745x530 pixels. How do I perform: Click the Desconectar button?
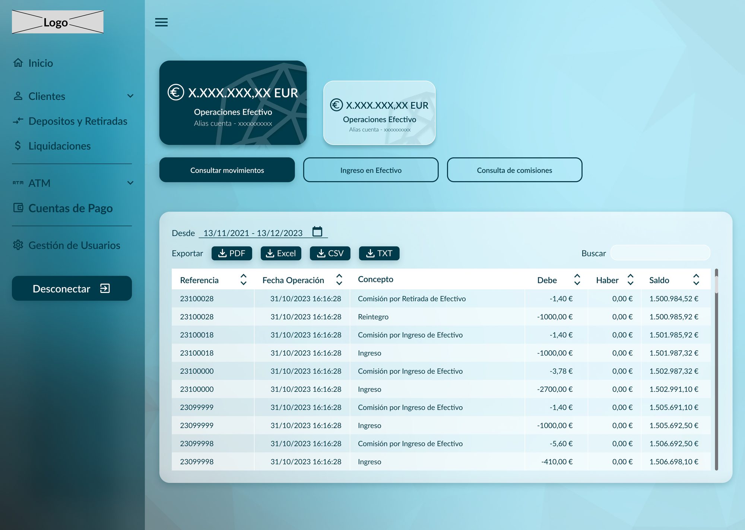(72, 288)
